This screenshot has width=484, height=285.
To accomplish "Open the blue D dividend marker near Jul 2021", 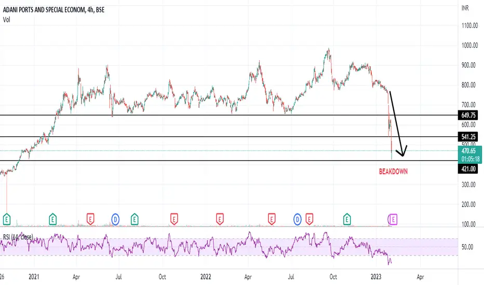I will [115, 219].
